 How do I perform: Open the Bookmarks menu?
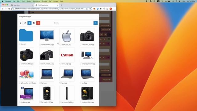[37, 1]
